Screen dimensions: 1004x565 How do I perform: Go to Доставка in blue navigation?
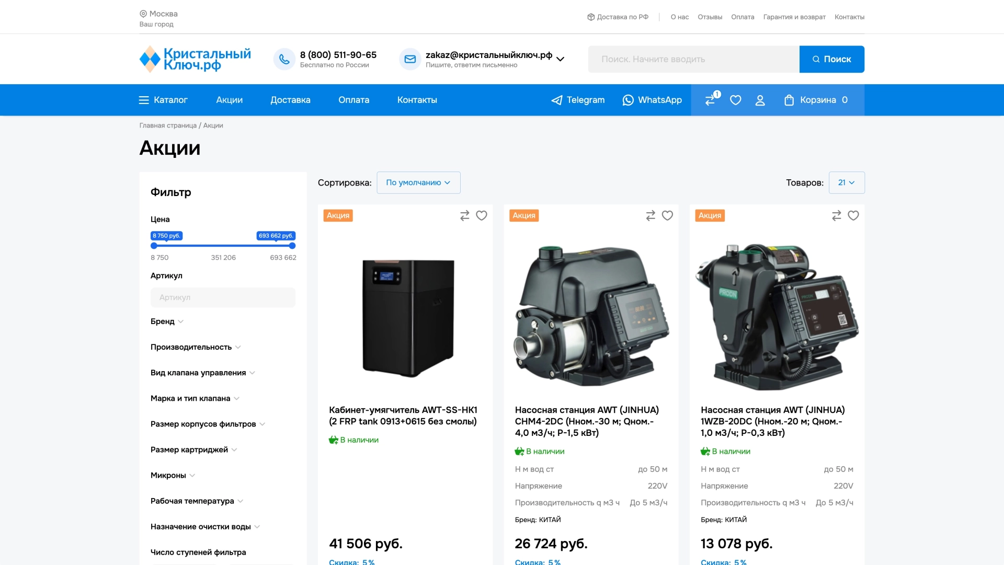point(290,100)
